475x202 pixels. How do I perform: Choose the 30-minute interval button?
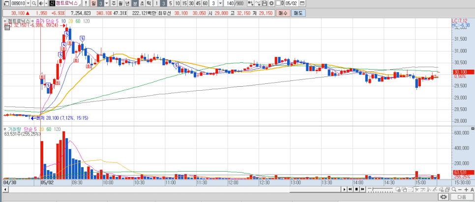click(x=191, y=3)
